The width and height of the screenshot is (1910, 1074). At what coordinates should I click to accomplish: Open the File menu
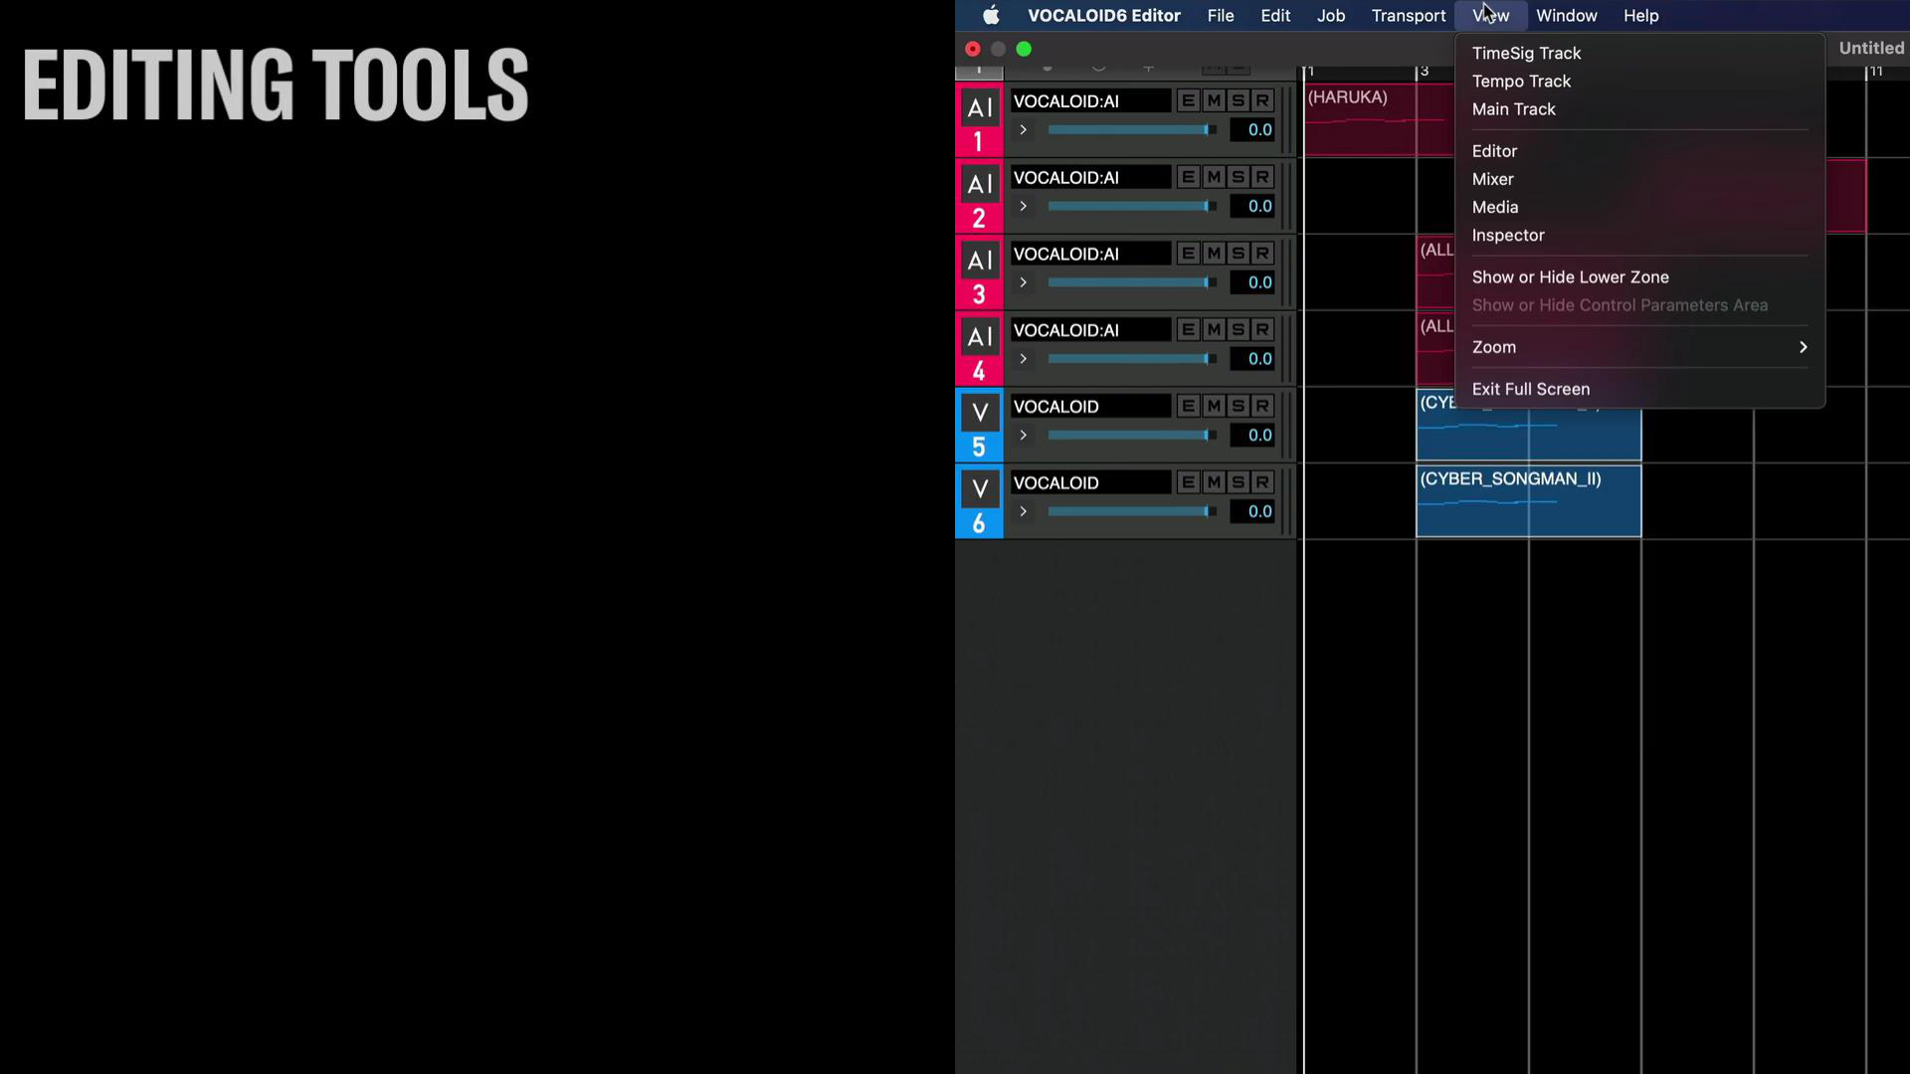pyautogui.click(x=1221, y=16)
